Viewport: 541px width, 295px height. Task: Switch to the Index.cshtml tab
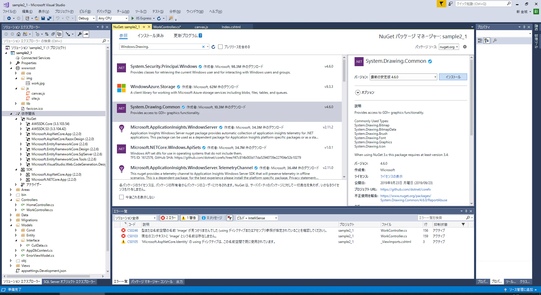pos(231,27)
